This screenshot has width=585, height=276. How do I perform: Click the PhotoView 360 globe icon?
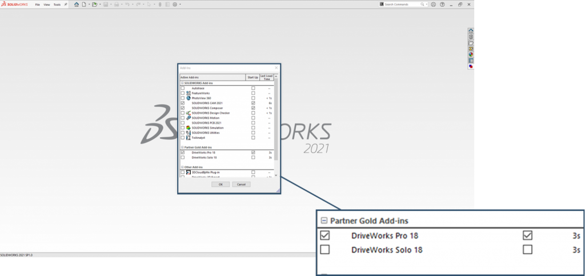coord(189,98)
